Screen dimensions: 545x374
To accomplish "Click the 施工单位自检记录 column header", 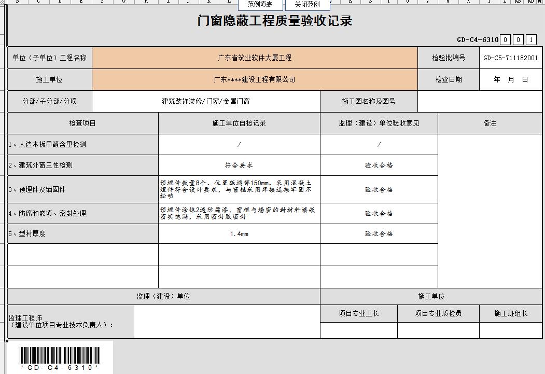I will [239, 123].
